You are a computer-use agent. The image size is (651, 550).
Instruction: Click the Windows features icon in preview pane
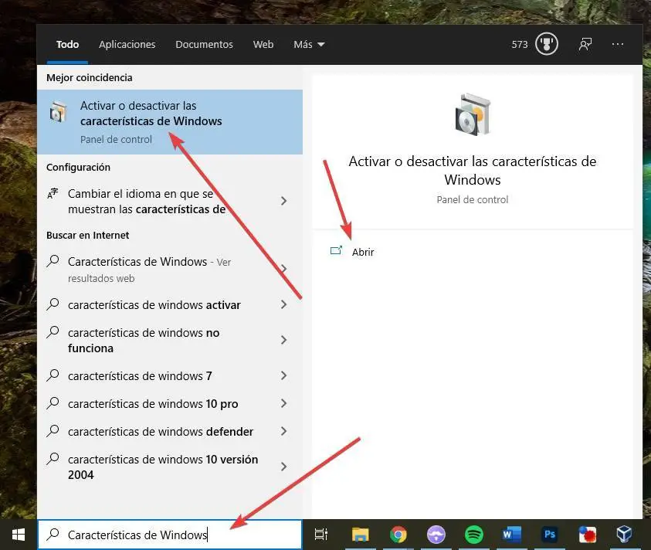473,114
